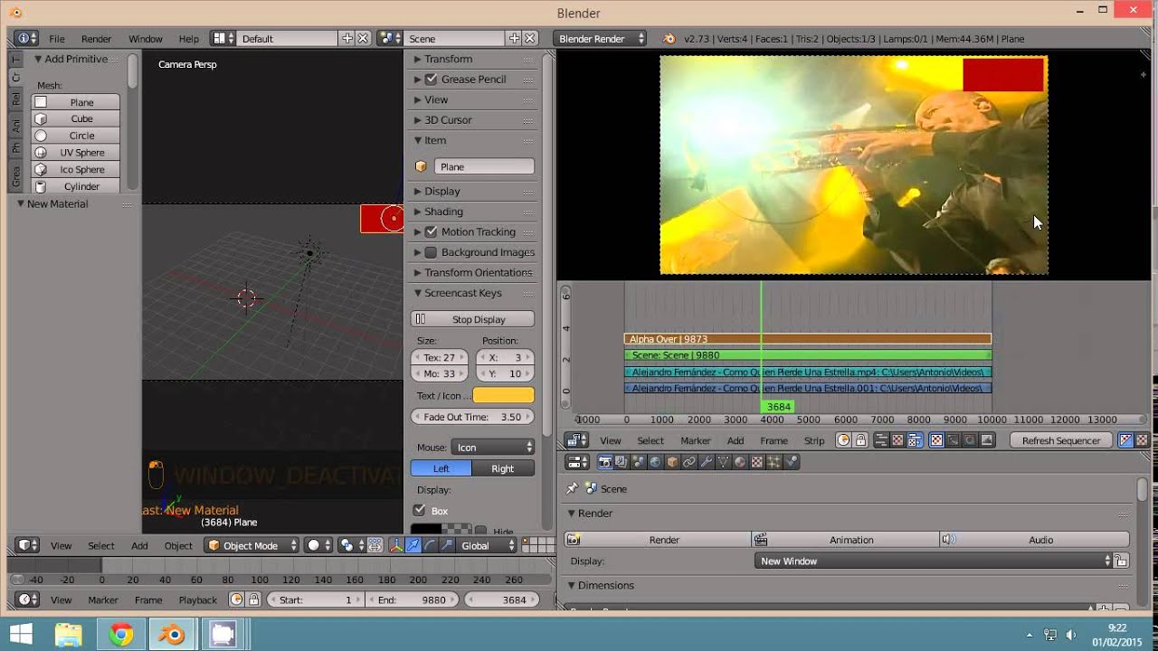Click the 3D manipulator axes icon
This screenshot has height=651, width=1158.
[396, 545]
